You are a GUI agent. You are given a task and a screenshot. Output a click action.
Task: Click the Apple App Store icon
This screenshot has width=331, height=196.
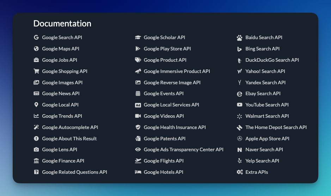[x=240, y=139]
